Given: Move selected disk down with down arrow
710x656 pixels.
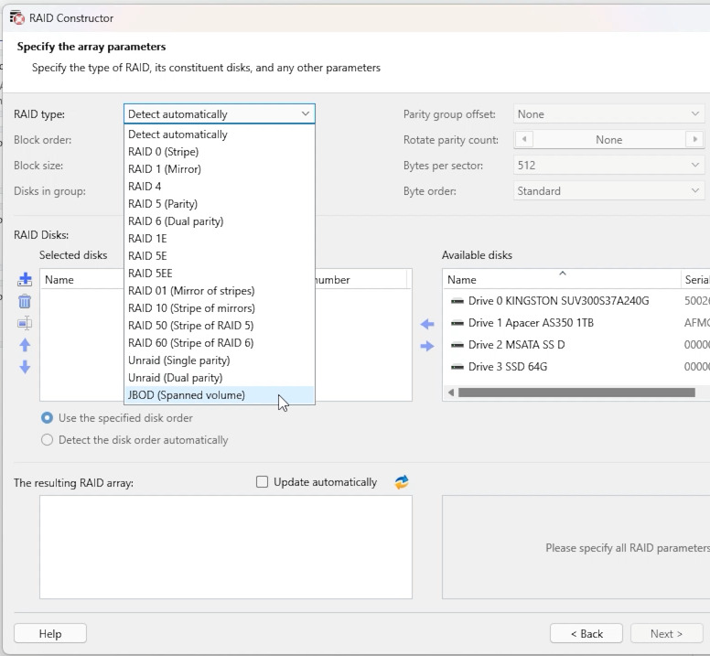Looking at the screenshot, I should 25,367.
